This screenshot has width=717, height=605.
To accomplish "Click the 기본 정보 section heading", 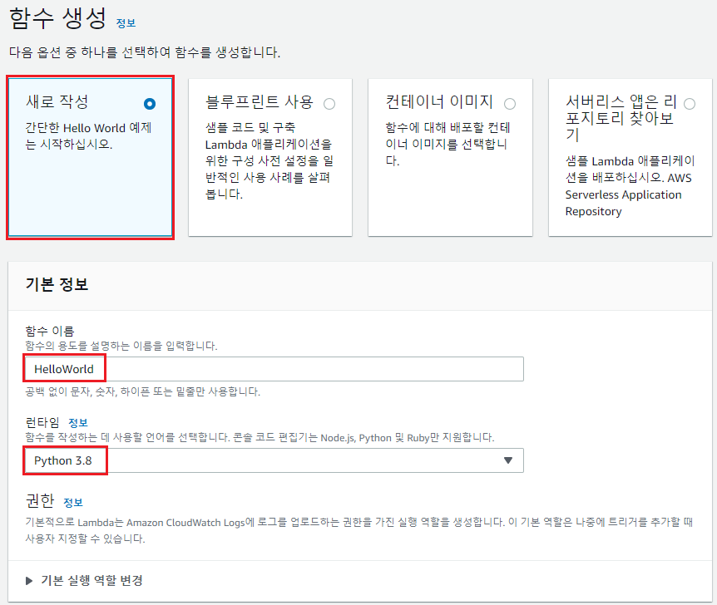I will click(x=57, y=284).
